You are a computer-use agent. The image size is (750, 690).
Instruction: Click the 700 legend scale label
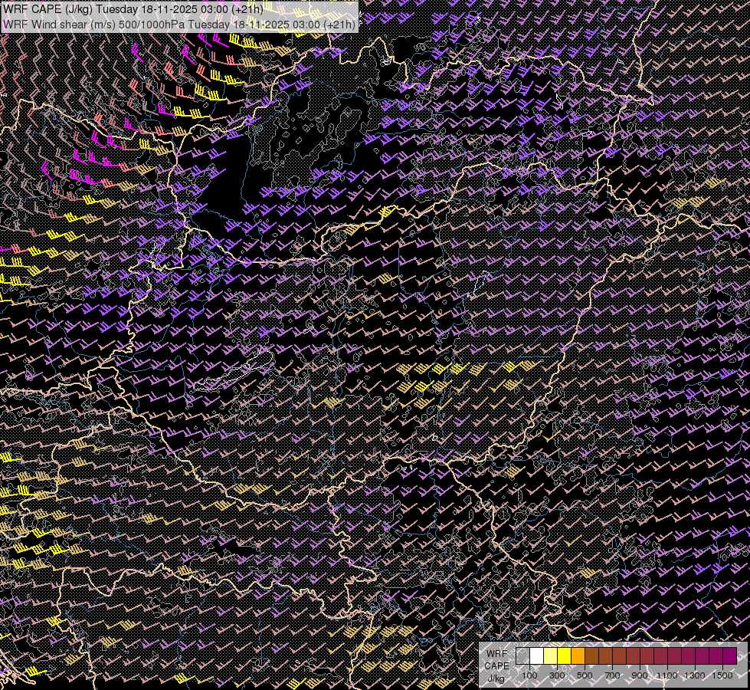click(612, 675)
